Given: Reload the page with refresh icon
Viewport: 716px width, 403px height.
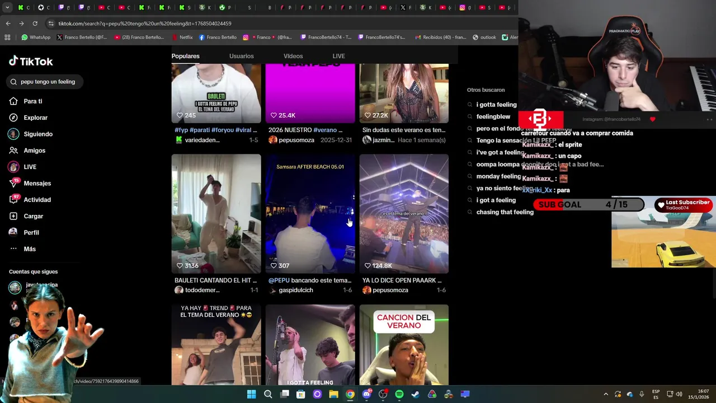Looking at the screenshot, I should [35, 24].
